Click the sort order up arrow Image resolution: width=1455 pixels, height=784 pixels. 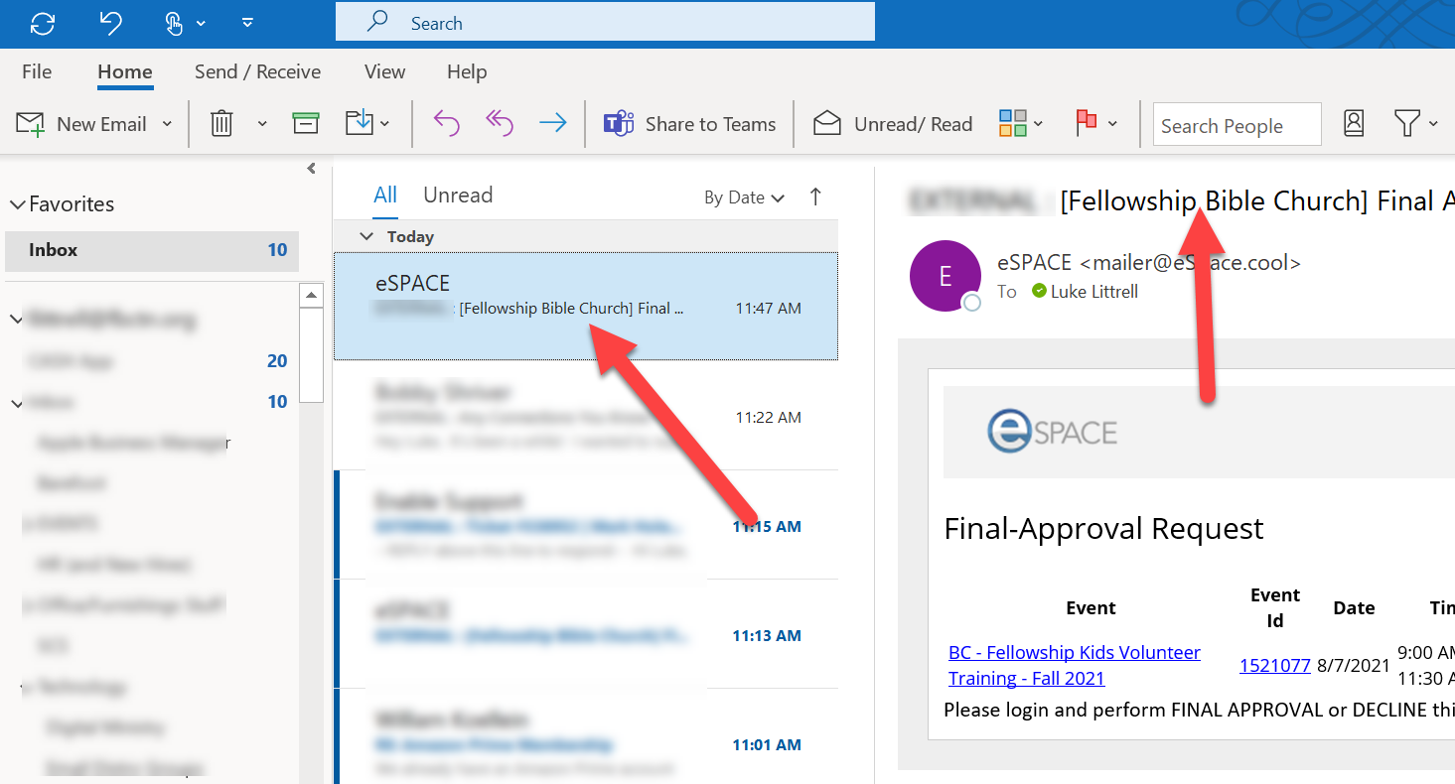tap(815, 196)
